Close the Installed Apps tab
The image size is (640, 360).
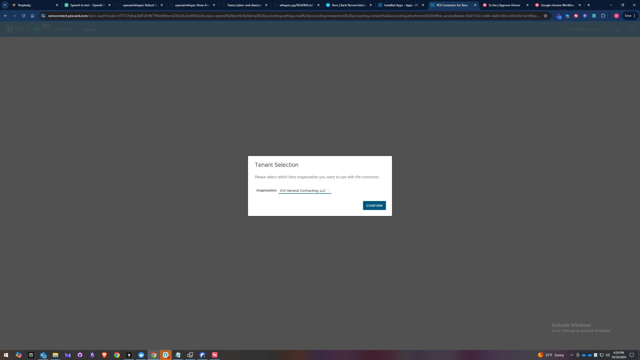coord(423,5)
